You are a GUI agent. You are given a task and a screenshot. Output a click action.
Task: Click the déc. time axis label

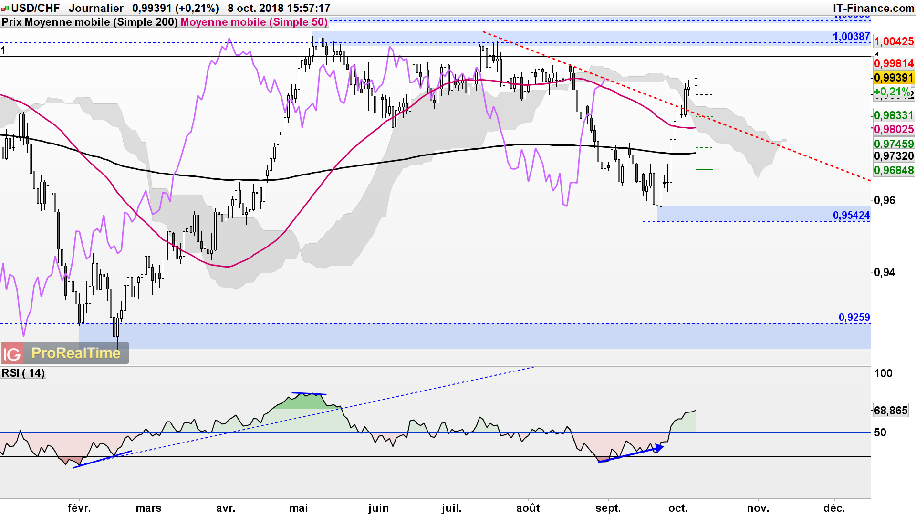(834, 508)
